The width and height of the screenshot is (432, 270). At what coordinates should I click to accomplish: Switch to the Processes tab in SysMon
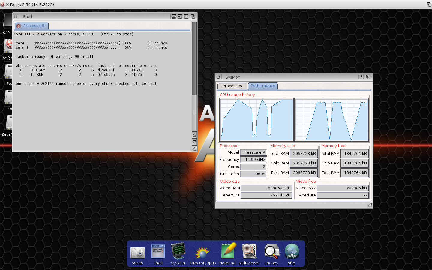pyautogui.click(x=232, y=86)
